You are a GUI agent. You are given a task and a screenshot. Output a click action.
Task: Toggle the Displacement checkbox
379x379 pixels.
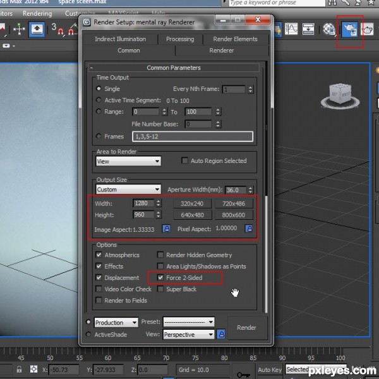(x=99, y=277)
